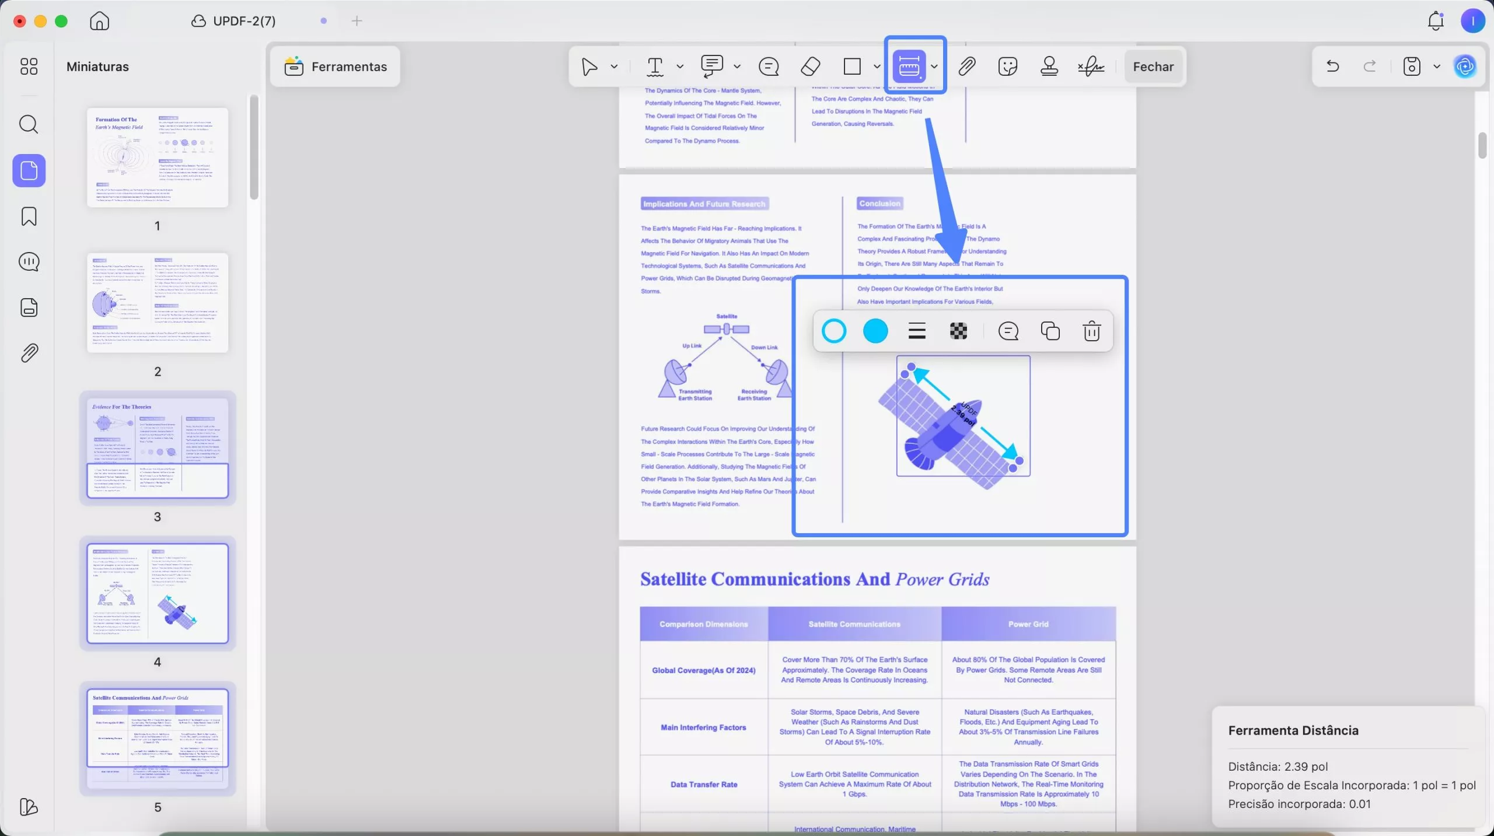
Task: Click the Ferramentas button
Action: [x=336, y=67]
